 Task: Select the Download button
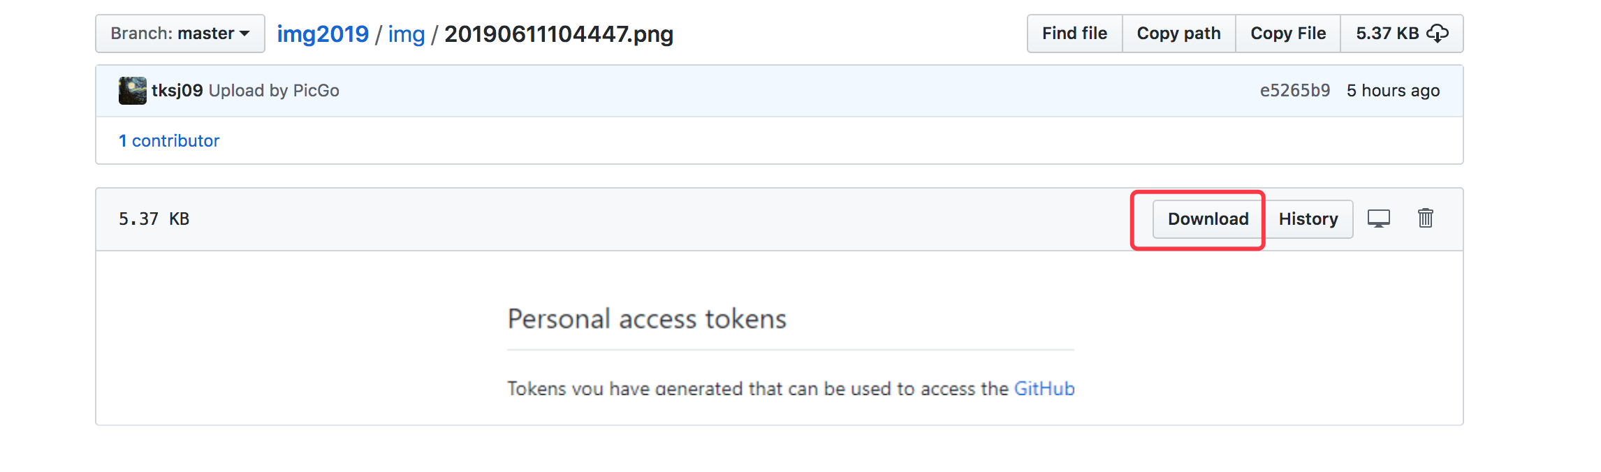coord(1208,219)
